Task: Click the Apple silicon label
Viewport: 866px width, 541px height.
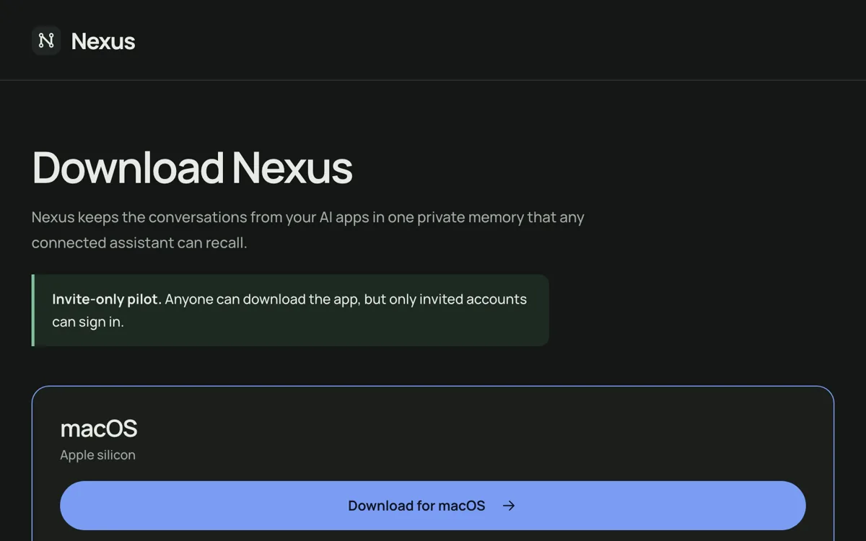Action: (x=98, y=455)
